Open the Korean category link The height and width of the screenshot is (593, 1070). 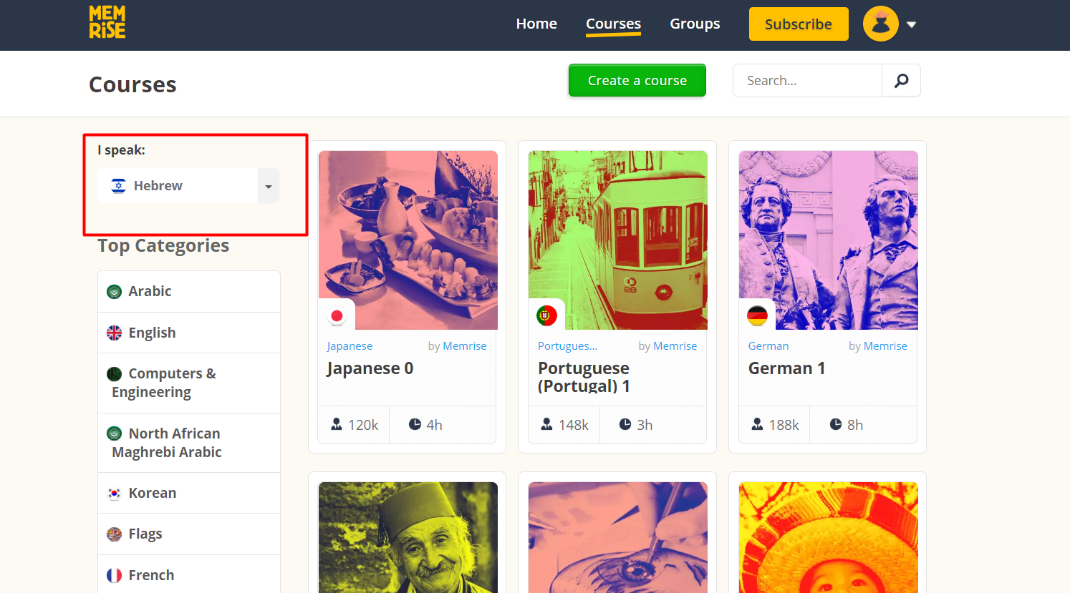(189, 493)
